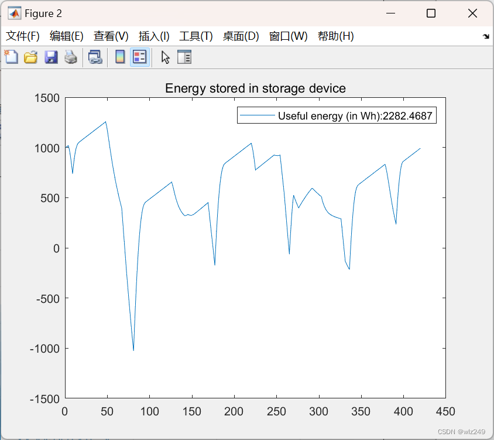This screenshot has width=494, height=440.
Task: Open the 查看(V) menu
Action: (x=111, y=36)
